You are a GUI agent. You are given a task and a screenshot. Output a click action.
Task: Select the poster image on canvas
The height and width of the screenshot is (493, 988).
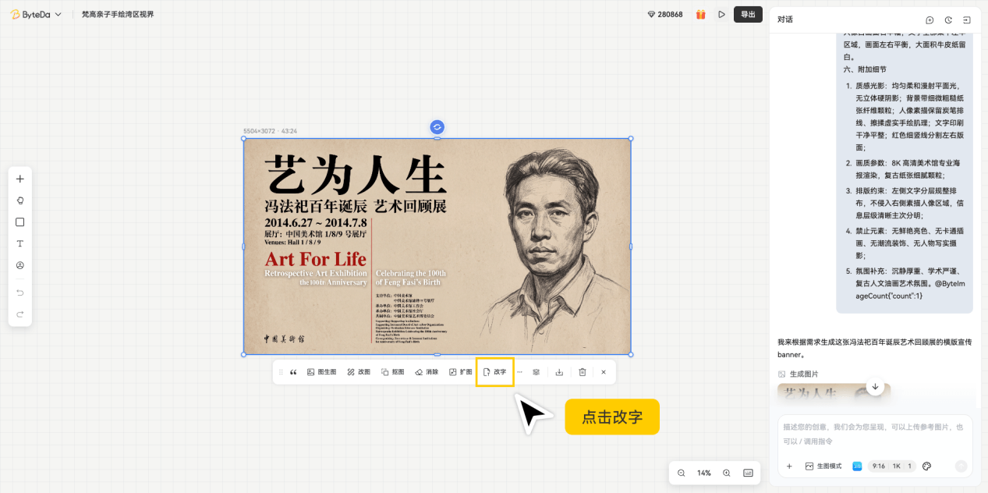437,247
